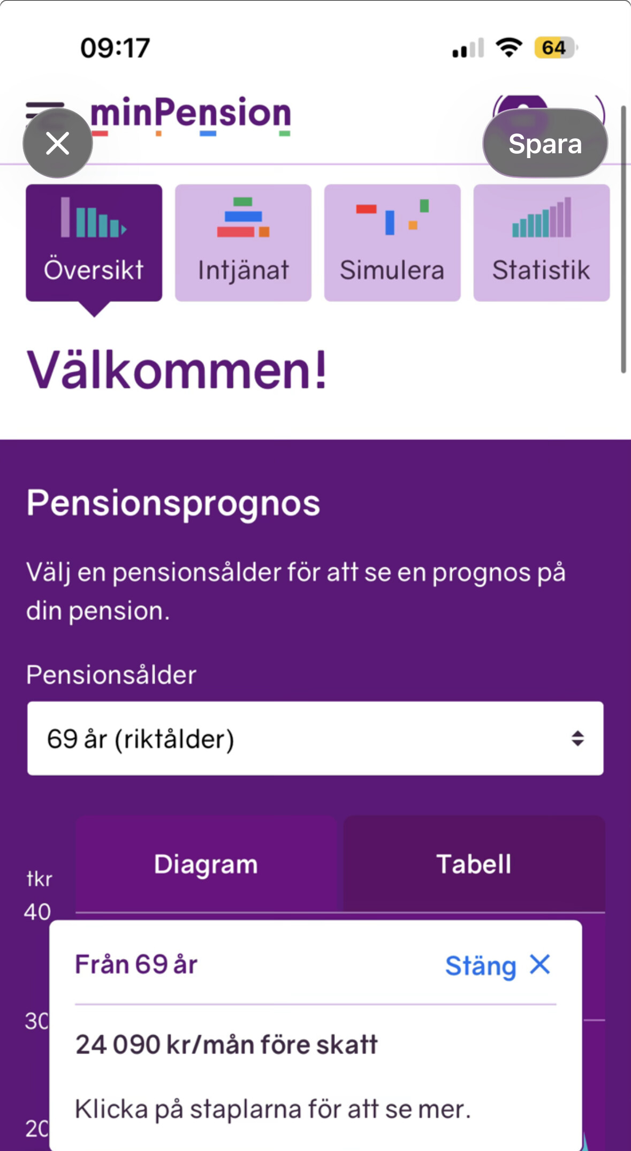
Task: Go to the Intjänat section
Action: click(243, 243)
